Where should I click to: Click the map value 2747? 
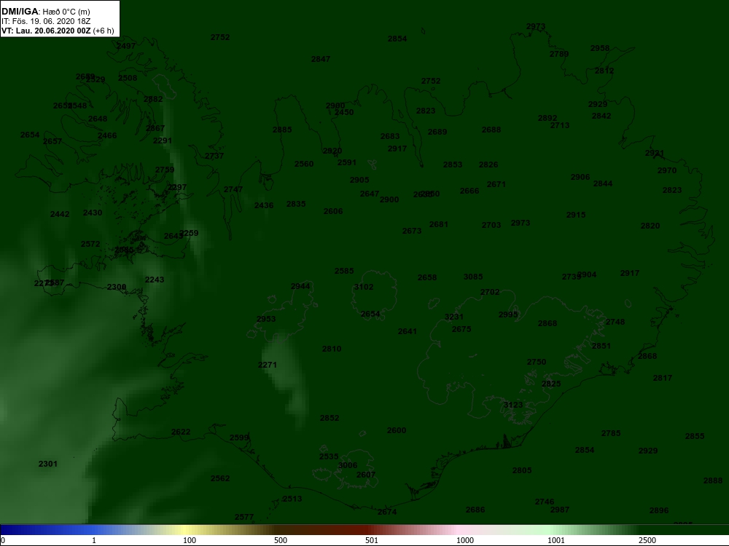click(233, 189)
